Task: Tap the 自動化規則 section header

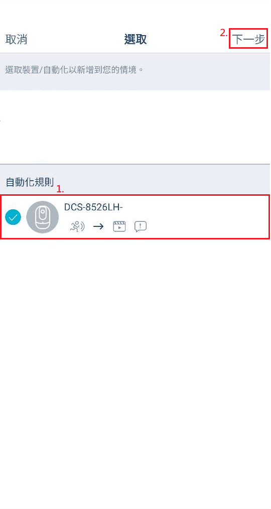Action: [30, 182]
